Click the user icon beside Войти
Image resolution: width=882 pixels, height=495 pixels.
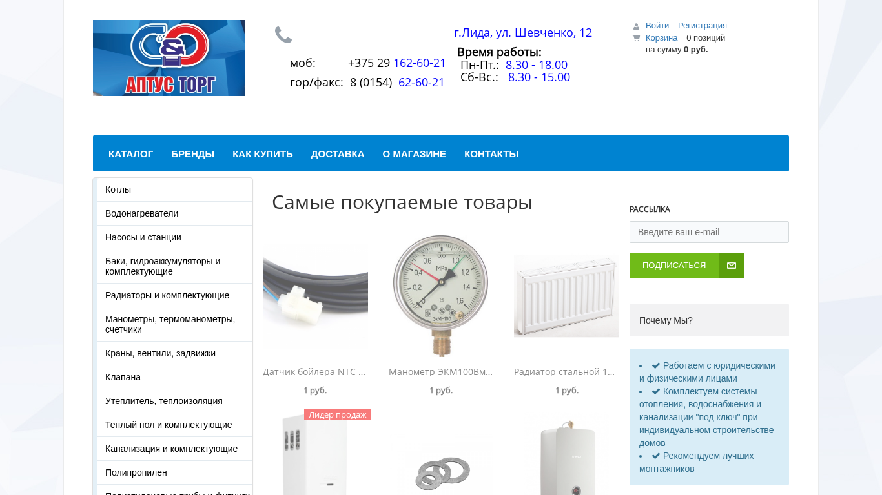636,26
